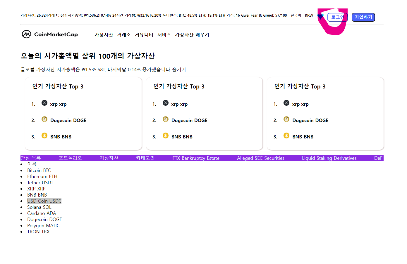Open Polygon MATIC in the name list
Image resolution: width=407 pixels, height=264 pixels.
pyautogui.click(x=43, y=225)
